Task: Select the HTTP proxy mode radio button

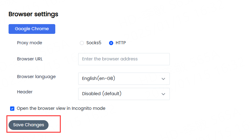Action: (x=111, y=43)
